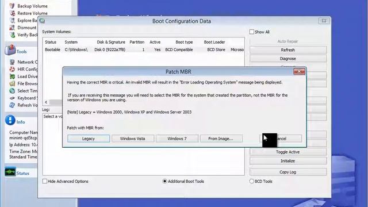Click the Disk & Signature column header

(x=111, y=42)
